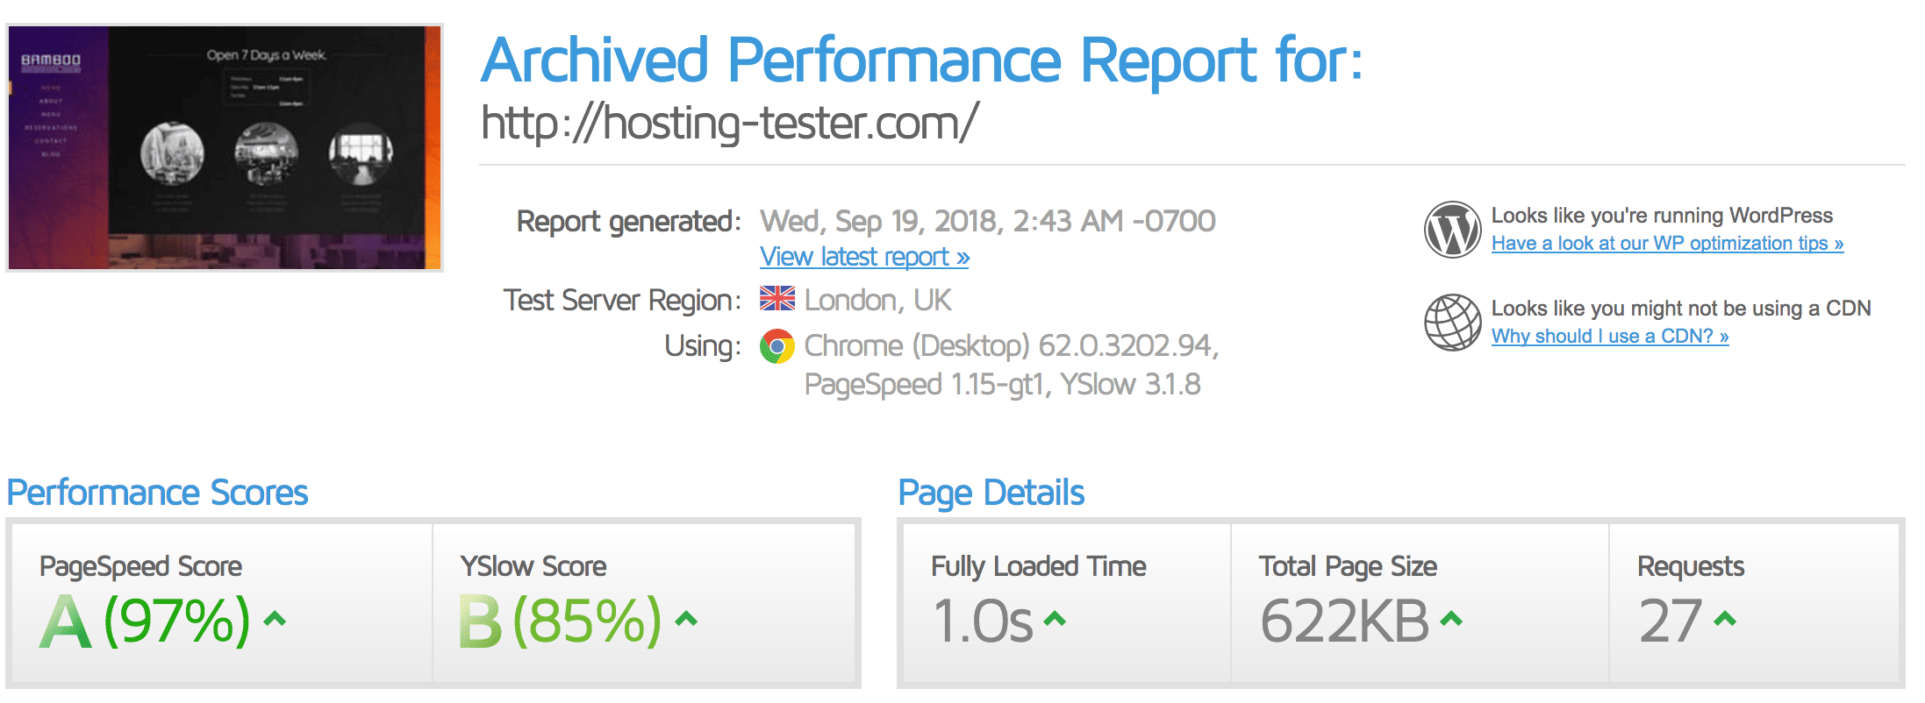This screenshot has width=1925, height=703.
Task: Click the Bamboo site screenshot thumbnail
Action: pos(225,147)
